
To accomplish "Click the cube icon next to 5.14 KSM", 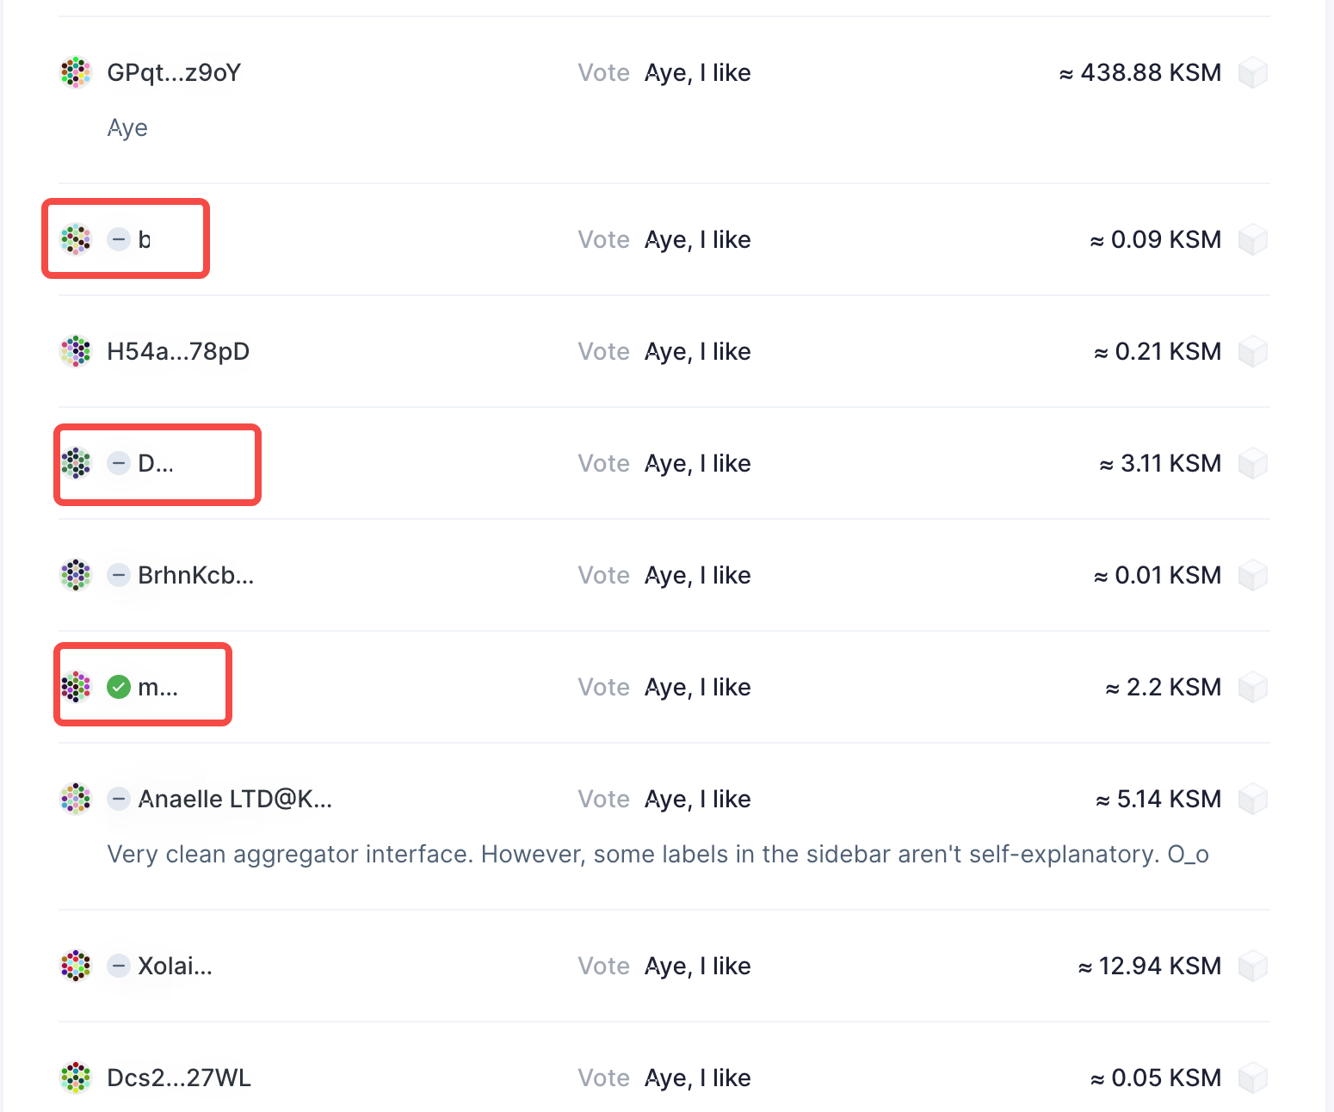I will coord(1253,799).
